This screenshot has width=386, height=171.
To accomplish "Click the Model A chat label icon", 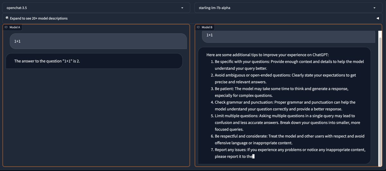I will [6, 27].
